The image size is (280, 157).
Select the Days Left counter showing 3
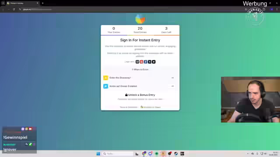click(x=166, y=30)
